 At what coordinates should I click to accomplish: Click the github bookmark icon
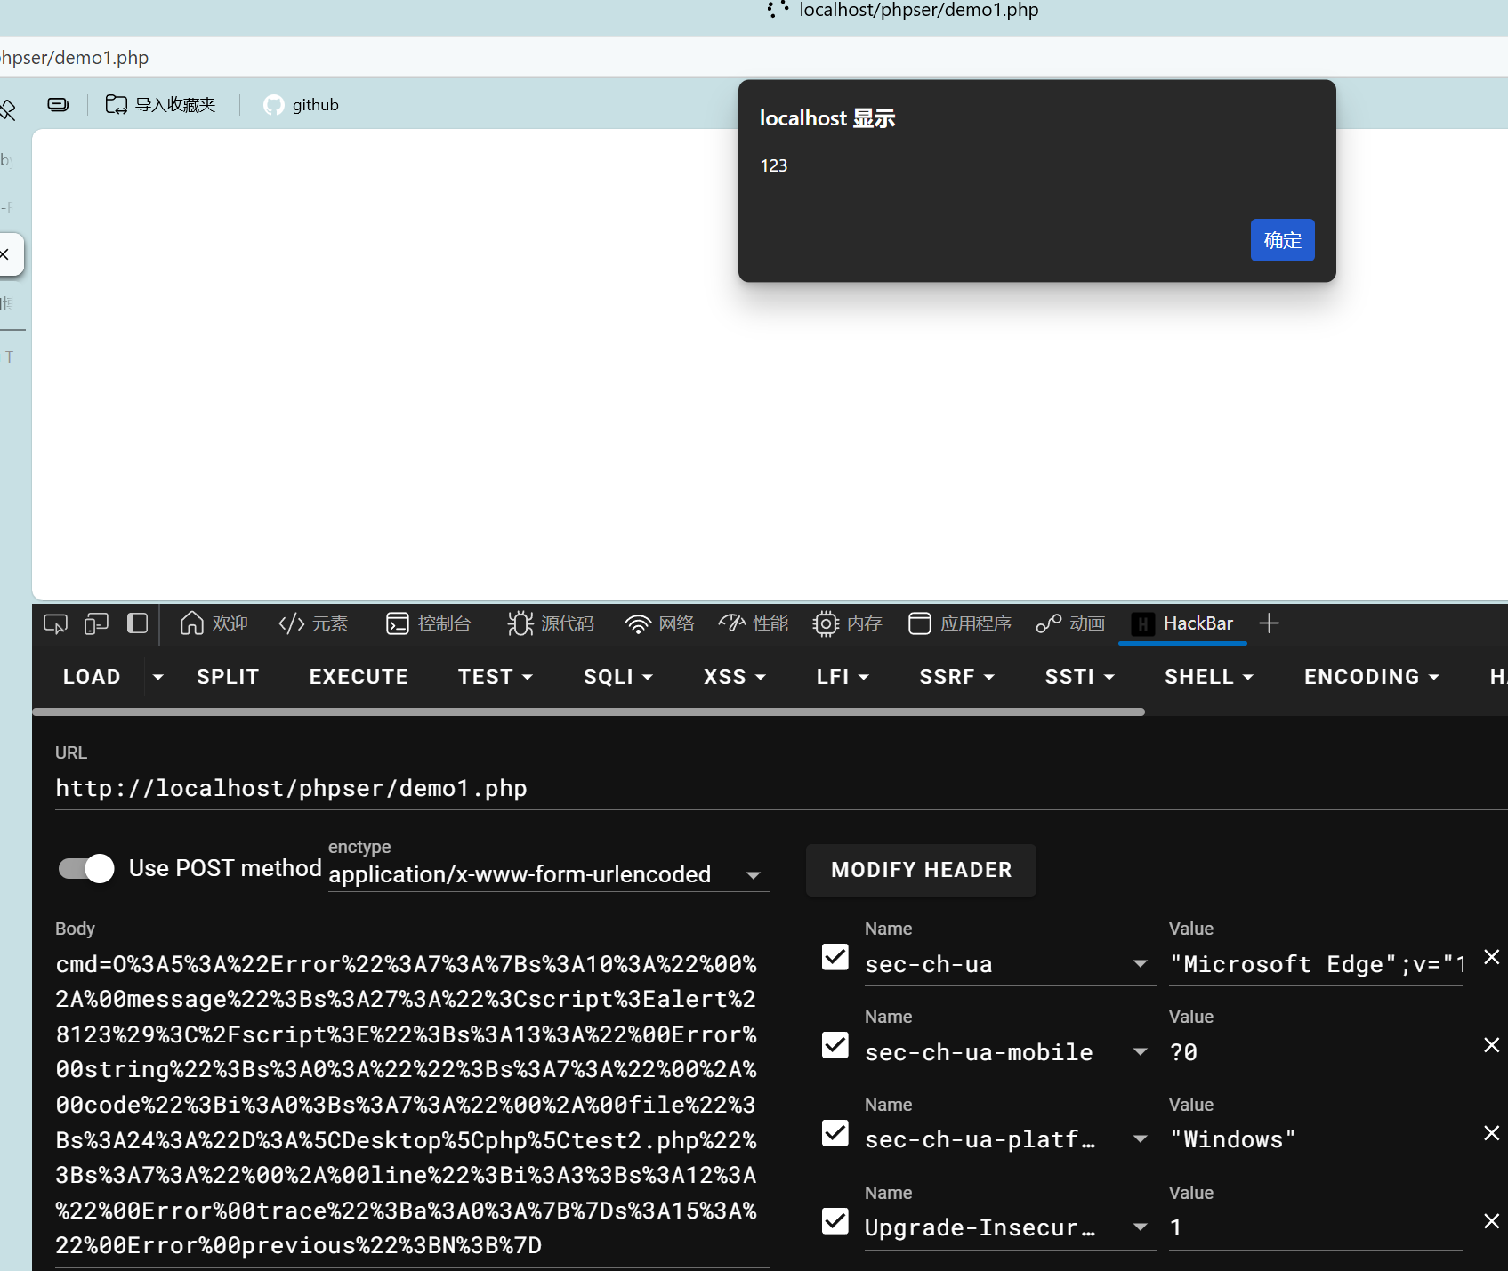[x=274, y=105]
